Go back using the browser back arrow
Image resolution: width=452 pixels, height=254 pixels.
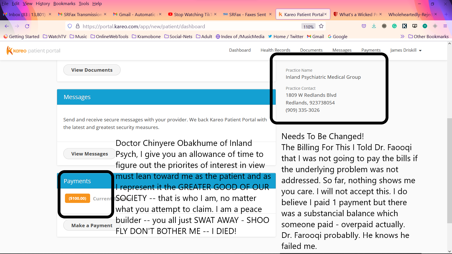tap(7, 26)
